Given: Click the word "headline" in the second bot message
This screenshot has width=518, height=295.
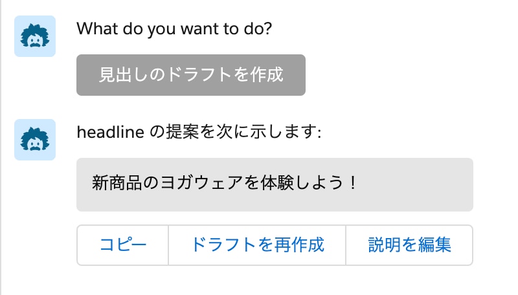Looking at the screenshot, I should (110, 132).
